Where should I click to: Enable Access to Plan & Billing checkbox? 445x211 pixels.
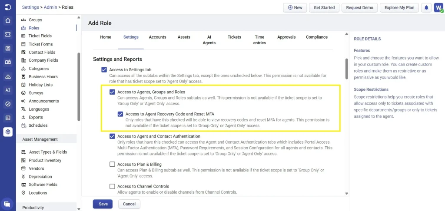[112, 164]
